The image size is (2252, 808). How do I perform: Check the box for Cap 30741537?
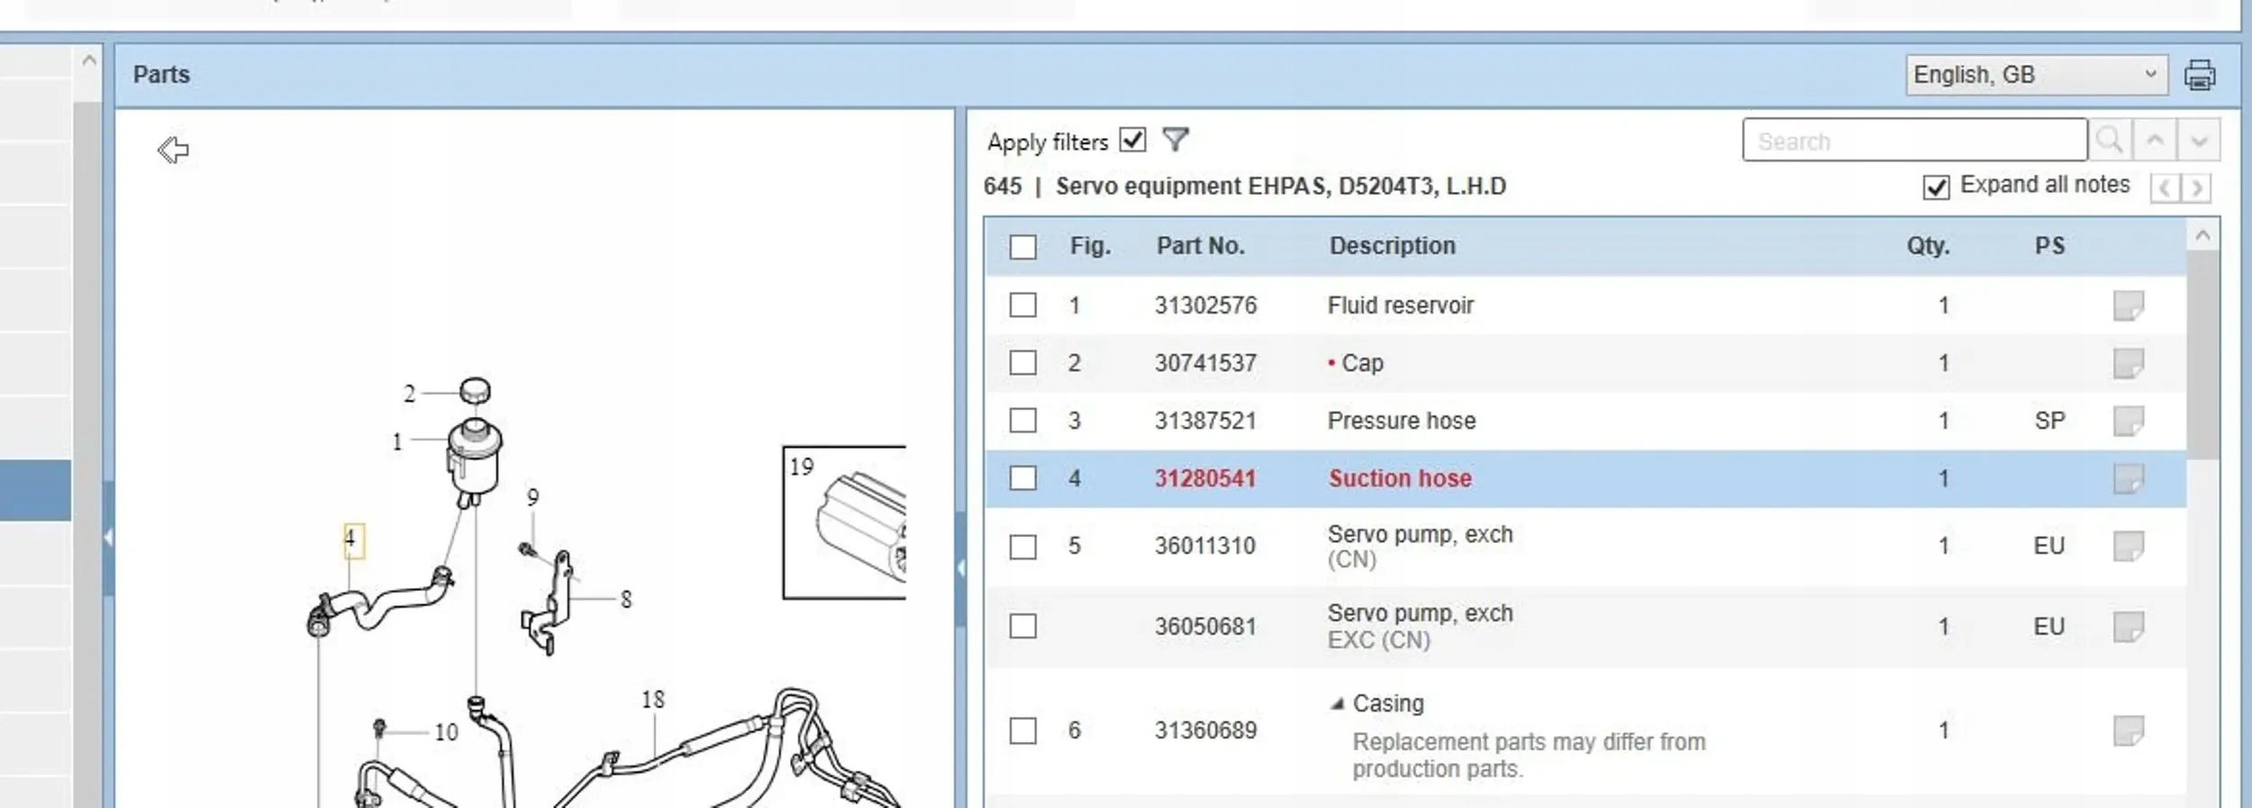(x=1022, y=363)
